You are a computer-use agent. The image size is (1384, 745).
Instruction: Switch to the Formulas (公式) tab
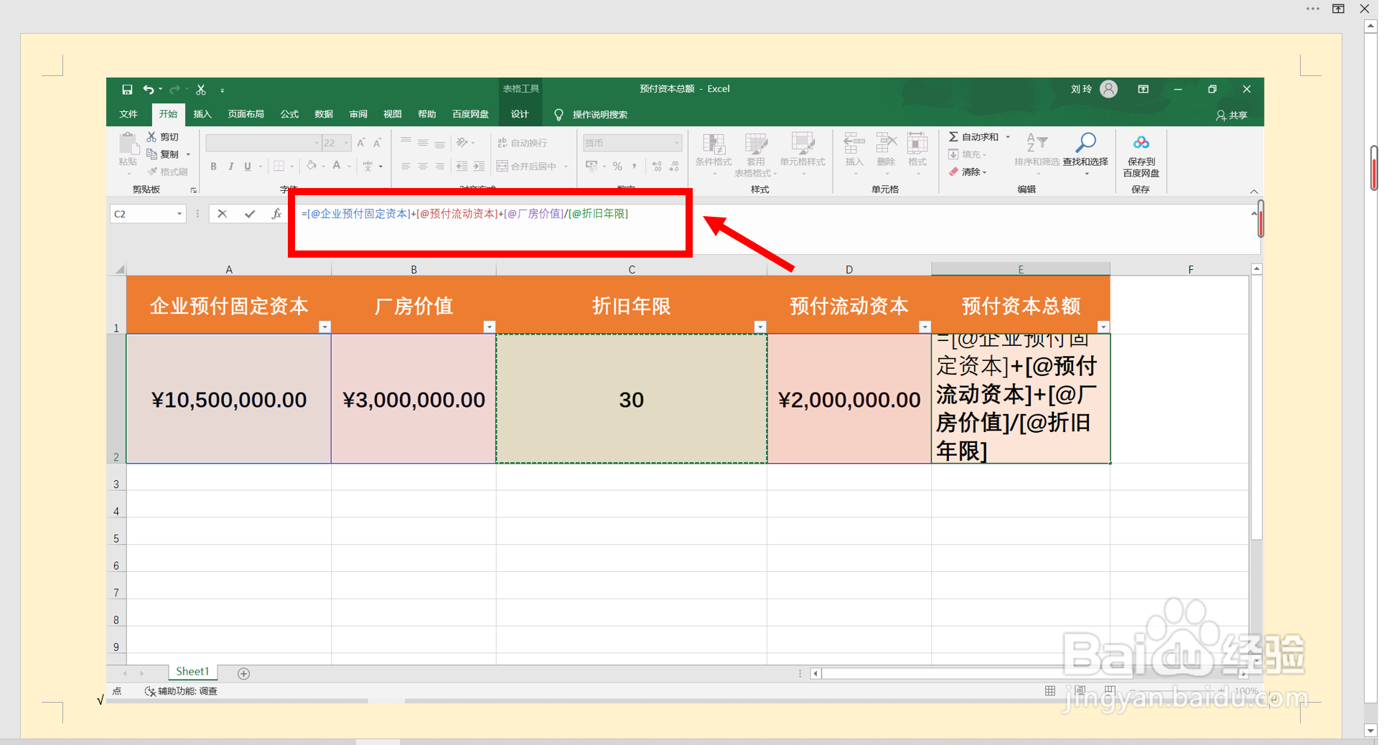click(x=289, y=114)
